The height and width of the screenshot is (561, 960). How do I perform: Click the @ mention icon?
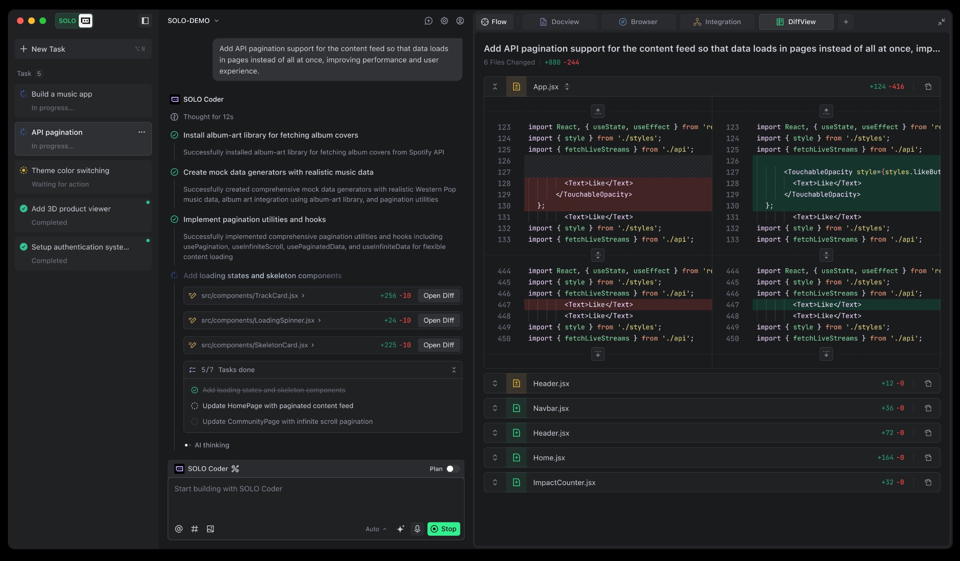[179, 529]
